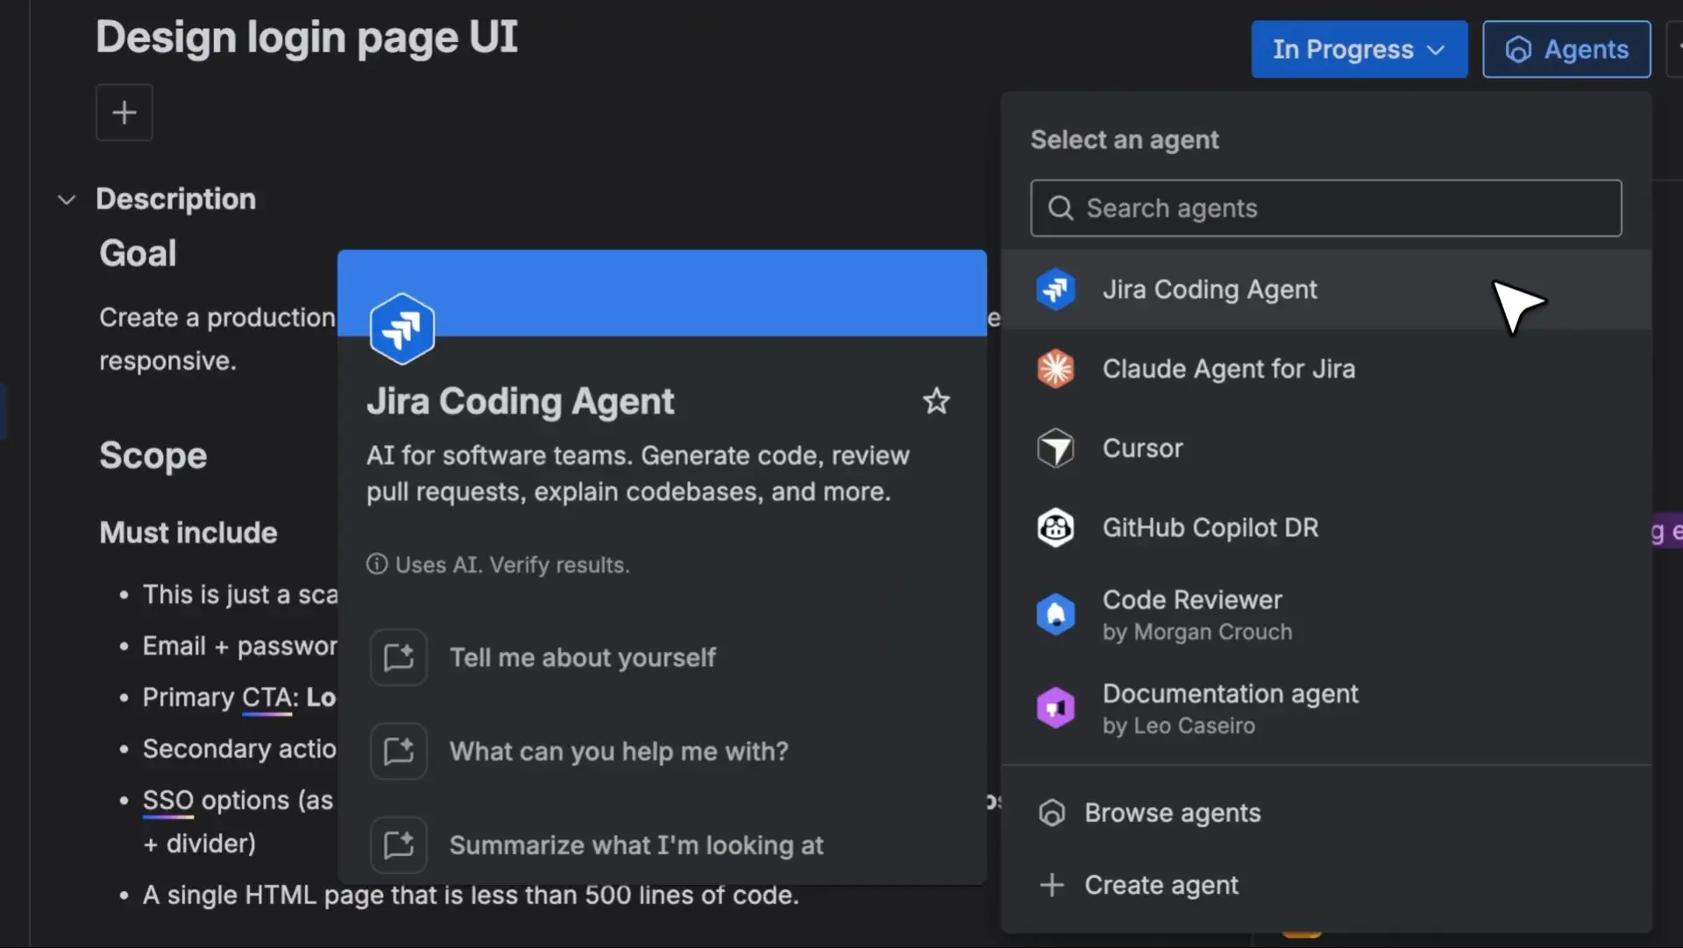Click the 'Select an agent' heading
This screenshot has width=1683, height=948.
click(1125, 140)
